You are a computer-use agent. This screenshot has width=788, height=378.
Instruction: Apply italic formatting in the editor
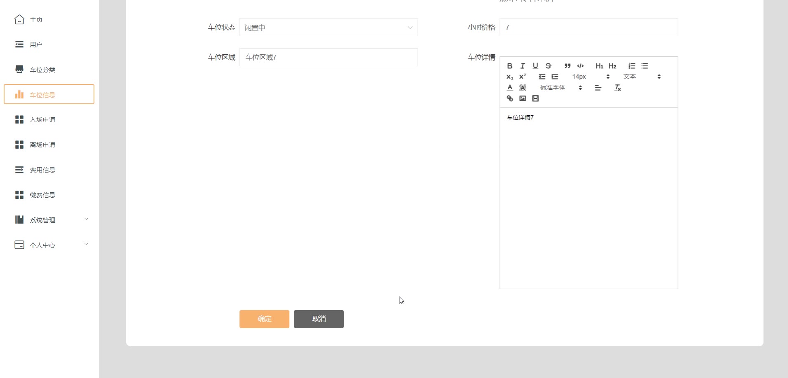coord(523,66)
